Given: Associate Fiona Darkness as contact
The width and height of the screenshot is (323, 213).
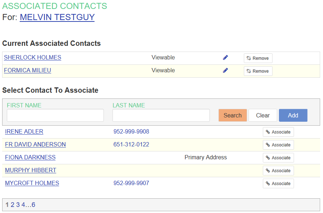Looking at the screenshot, I should tap(278, 158).
